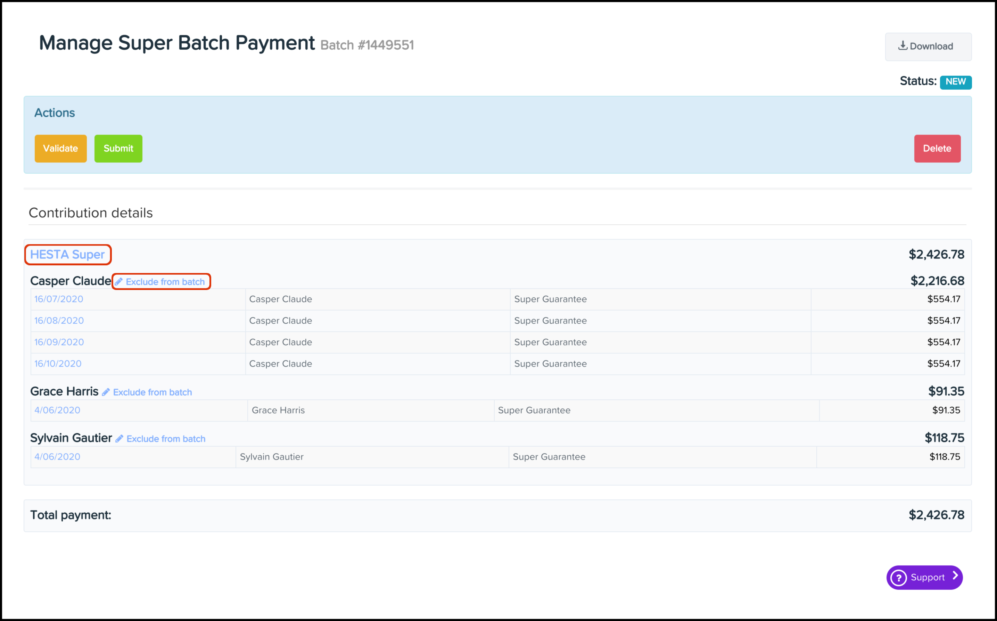Click pencil icon next to Casper Claude
The image size is (997, 621).
point(119,282)
